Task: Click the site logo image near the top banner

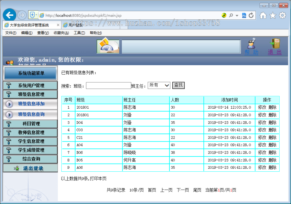Action: (x=108, y=46)
